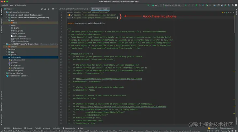This screenshot has width=238, height=132.
Task: Click app breadcrumb in navigation bar
Action: (11, 5)
